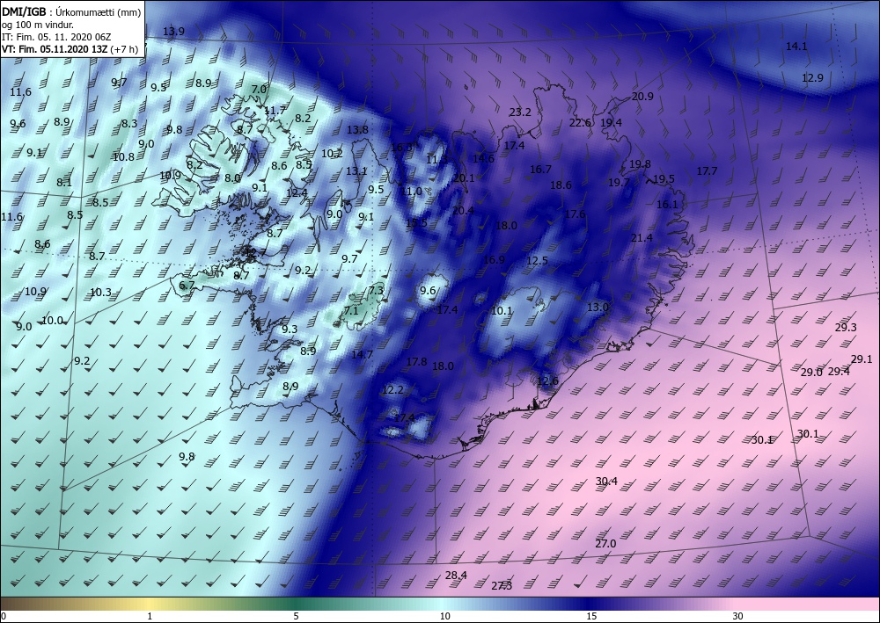880x623 pixels.
Task: Click the 12.7 value on the map
Action: click(x=256, y=253)
